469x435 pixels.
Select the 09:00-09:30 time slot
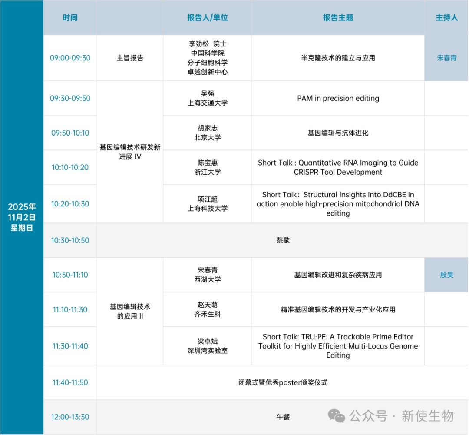click(x=70, y=58)
